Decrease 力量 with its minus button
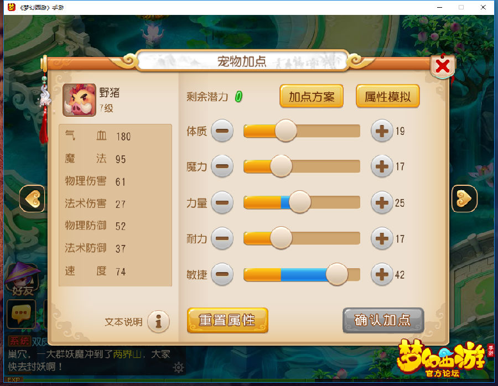This screenshot has width=498, height=386. (222, 202)
